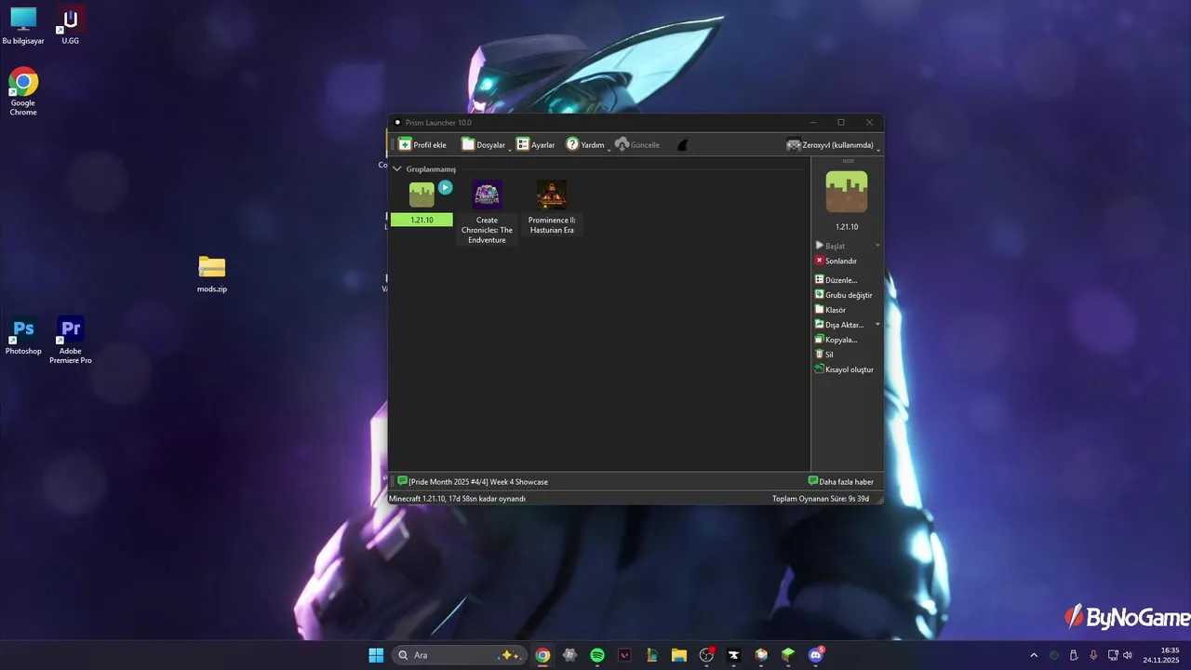The width and height of the screenshot is (1191, 670).
Task: Open the Photoshop desktop shortcut
Action: point(23,336)
